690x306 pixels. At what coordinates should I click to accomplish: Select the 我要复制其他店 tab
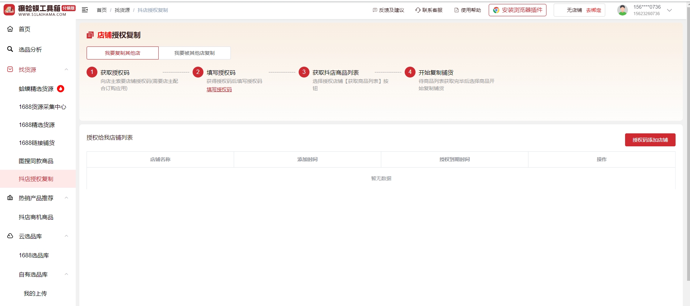(x=122, y=53)
